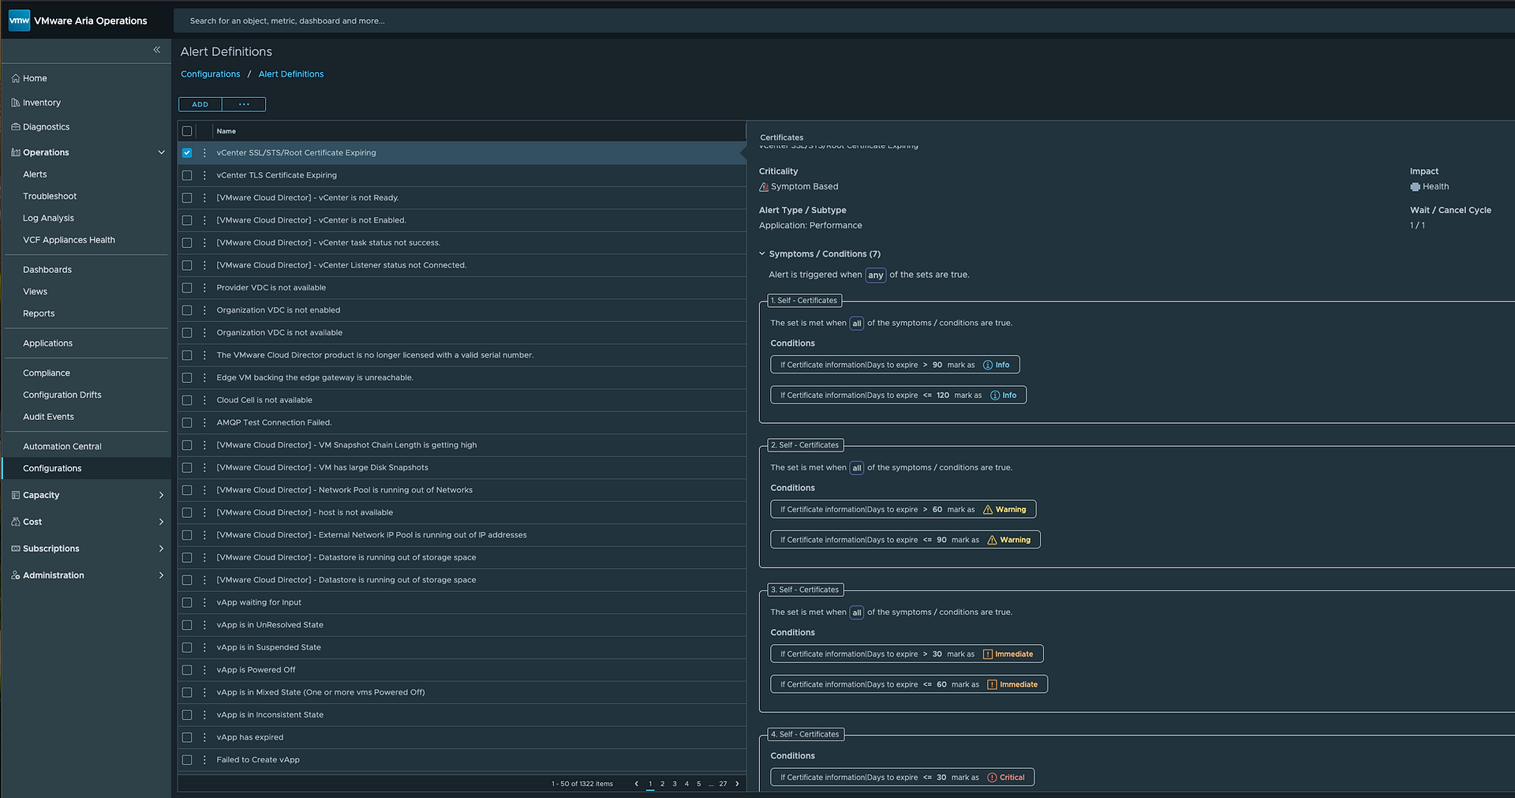Collapse the Operations menu chevron
1515x798 pixels.
[161, 152]
